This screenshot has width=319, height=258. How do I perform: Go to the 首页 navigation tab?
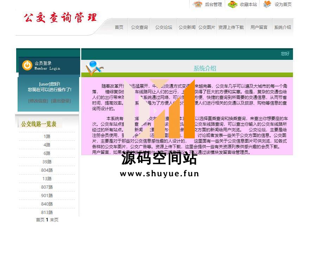click(119, 27)
